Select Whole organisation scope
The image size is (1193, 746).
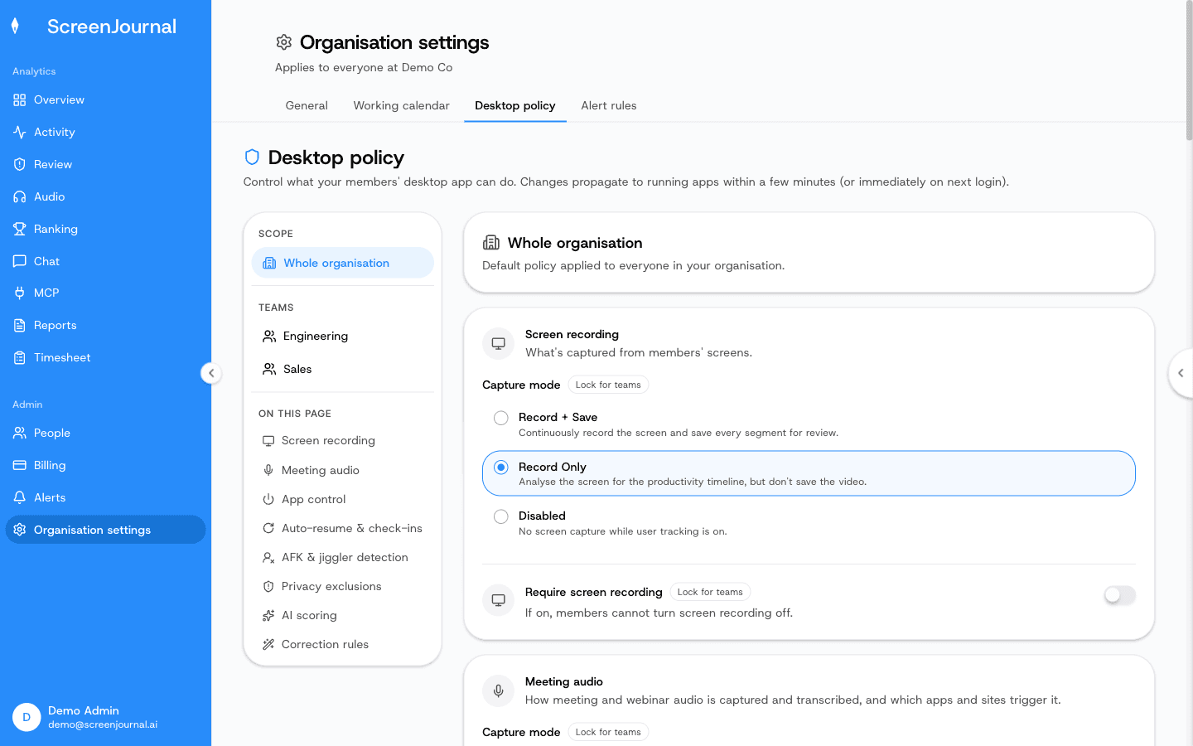click(x=343, y=263)
